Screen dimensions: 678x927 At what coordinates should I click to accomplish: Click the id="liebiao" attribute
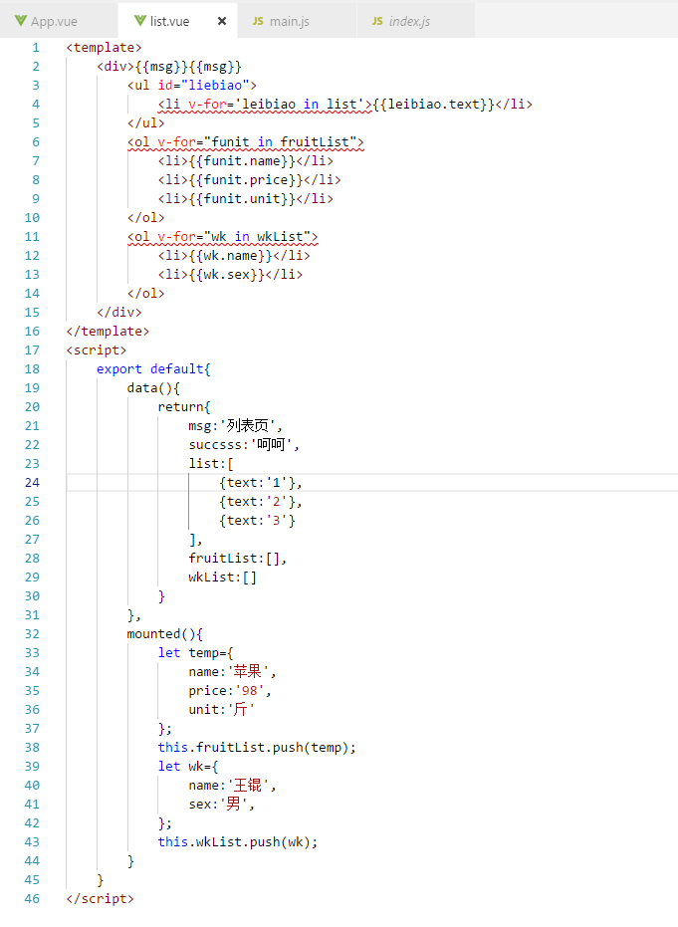click(x=203, y=86)
